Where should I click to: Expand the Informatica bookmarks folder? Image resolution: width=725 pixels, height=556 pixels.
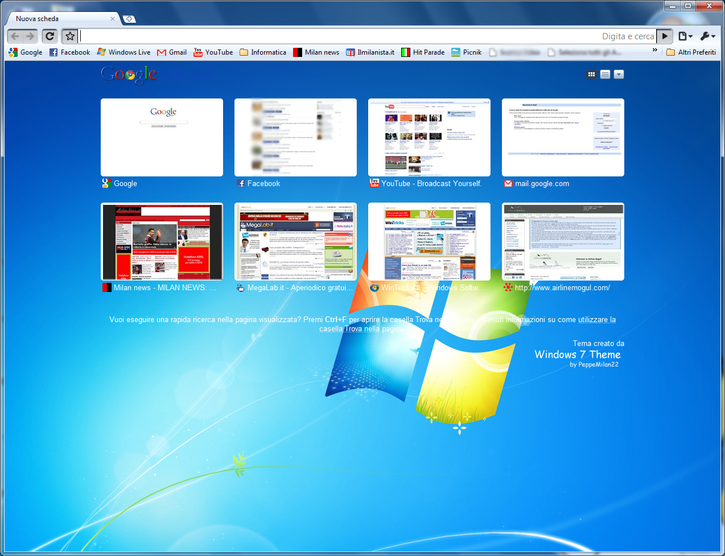click(x=263, y=52)
